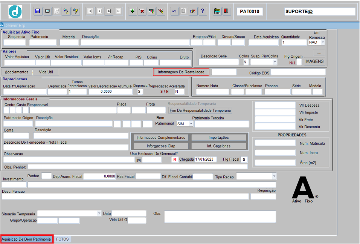
Task: Click the Execute Query lightning bolt icon
Action: [76, 11]
